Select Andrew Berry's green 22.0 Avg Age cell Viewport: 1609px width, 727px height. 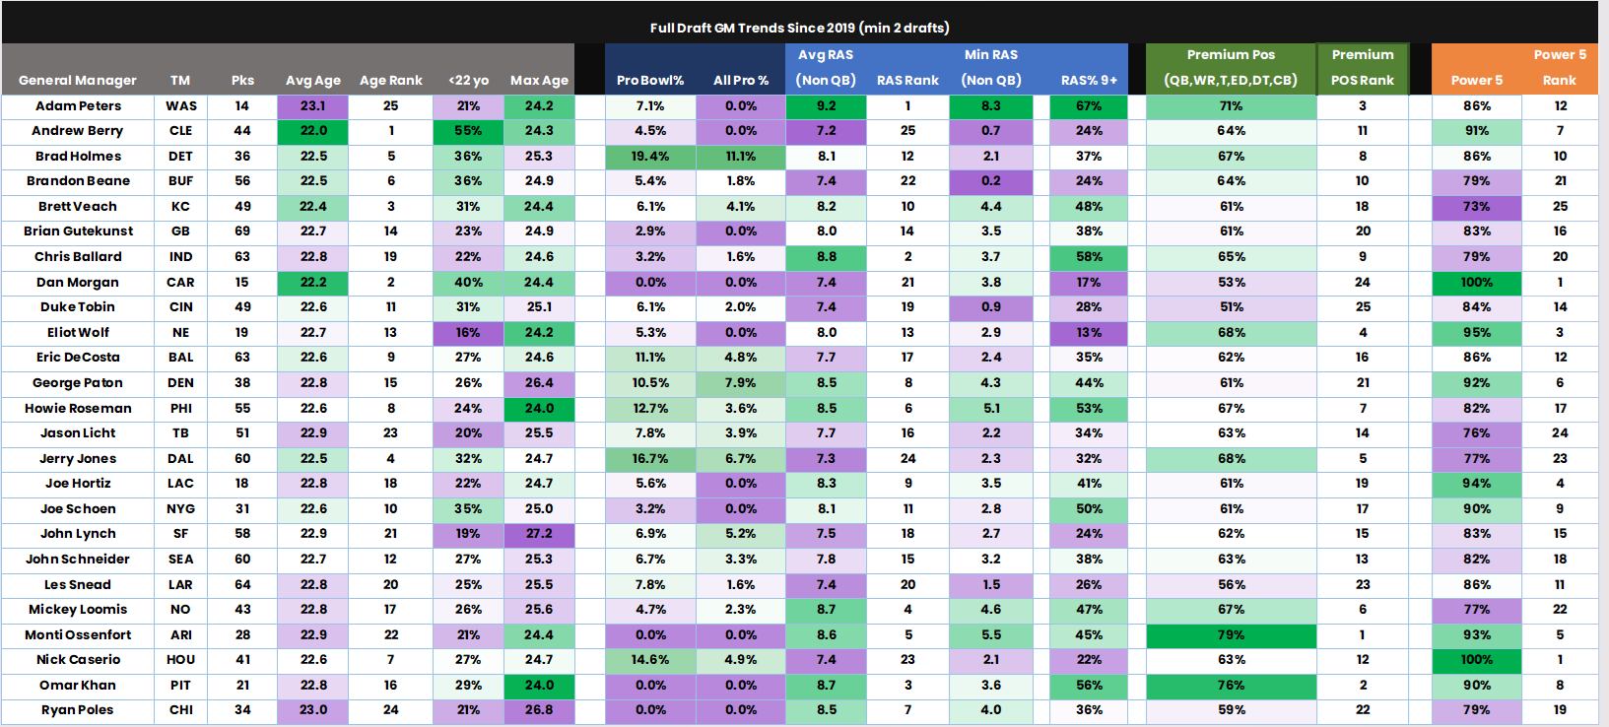coord(313,131)
